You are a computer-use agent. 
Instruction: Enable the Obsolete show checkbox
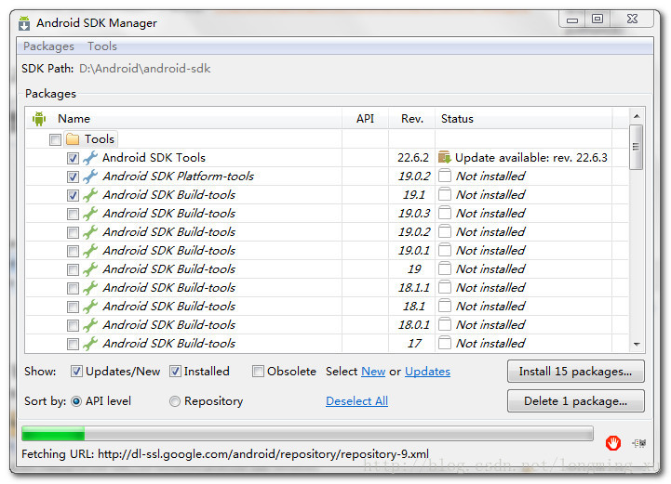click(258, 372)
